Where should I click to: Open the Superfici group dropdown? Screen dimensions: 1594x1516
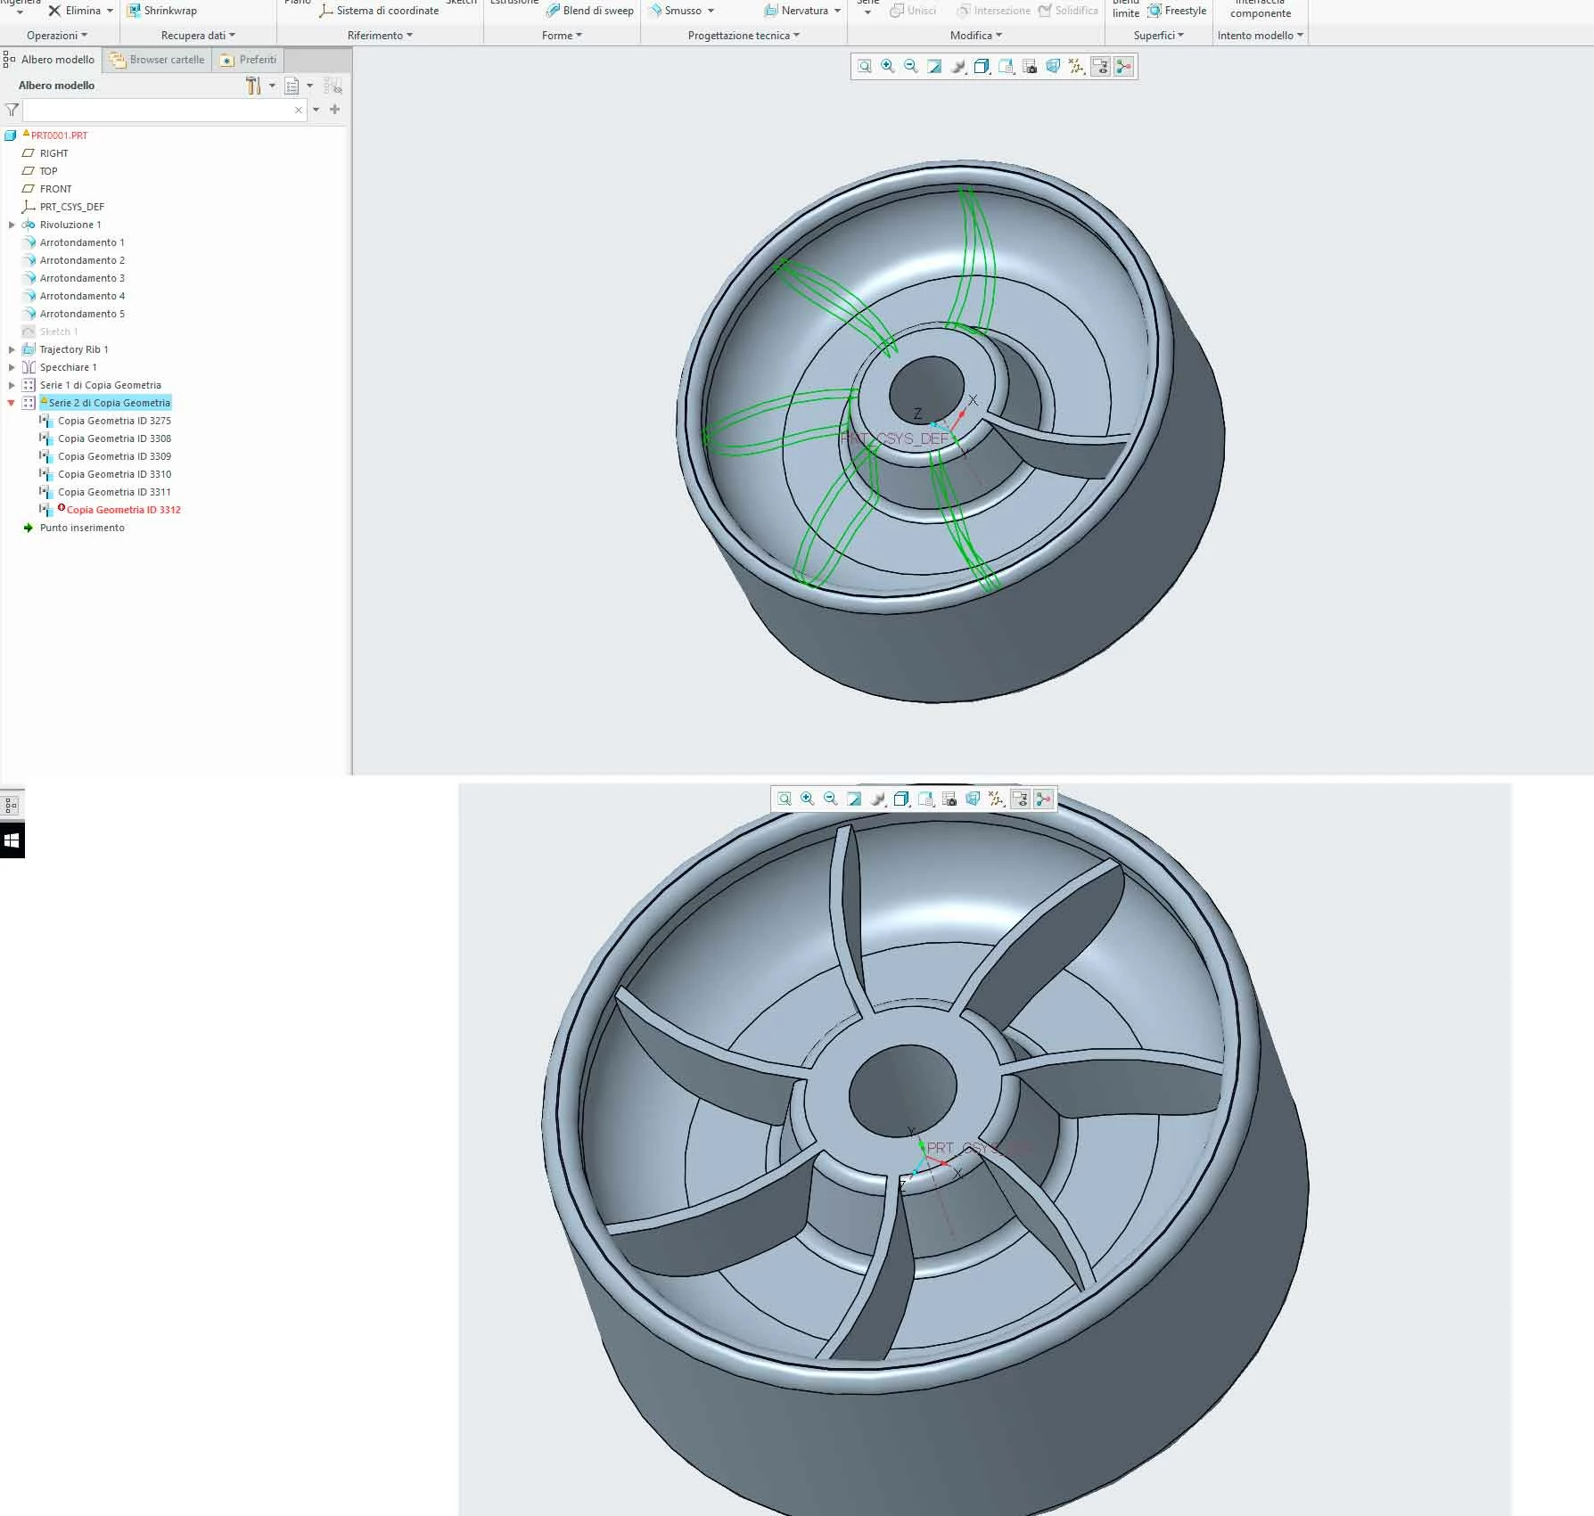1159,36
